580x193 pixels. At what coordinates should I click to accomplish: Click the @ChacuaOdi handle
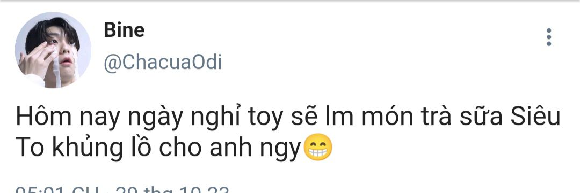pyautogui.click(x=162, y=63)
